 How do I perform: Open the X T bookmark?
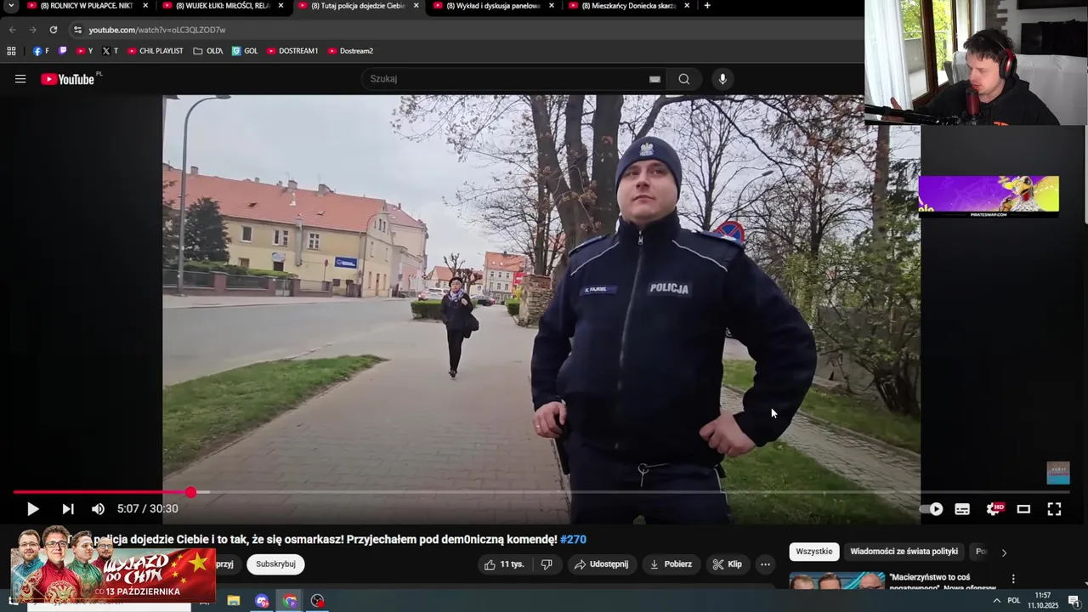coord(110,51)
